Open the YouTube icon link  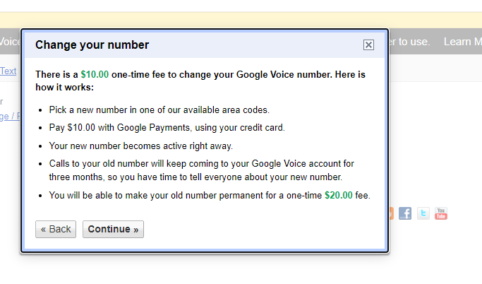click(441, 213)
